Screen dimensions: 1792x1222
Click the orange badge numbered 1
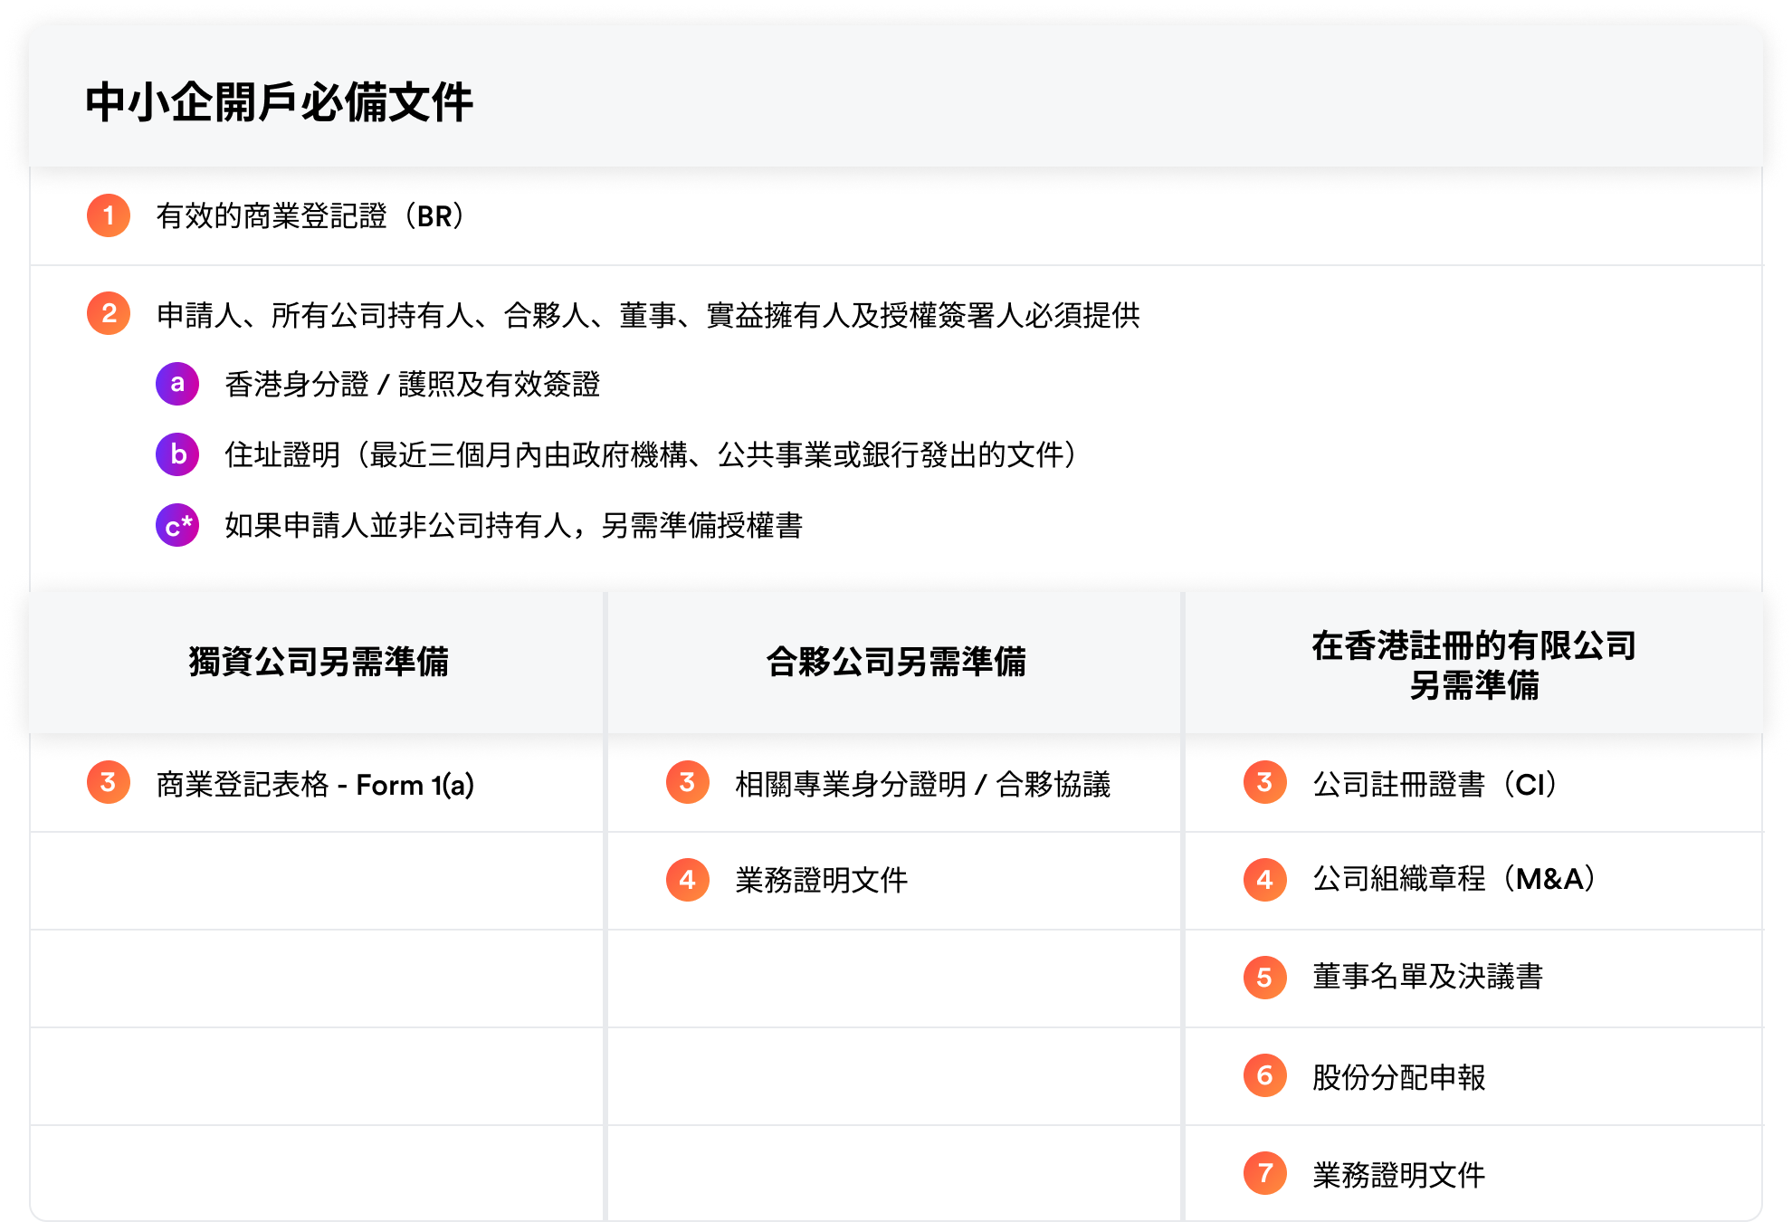tap(108, 216)
